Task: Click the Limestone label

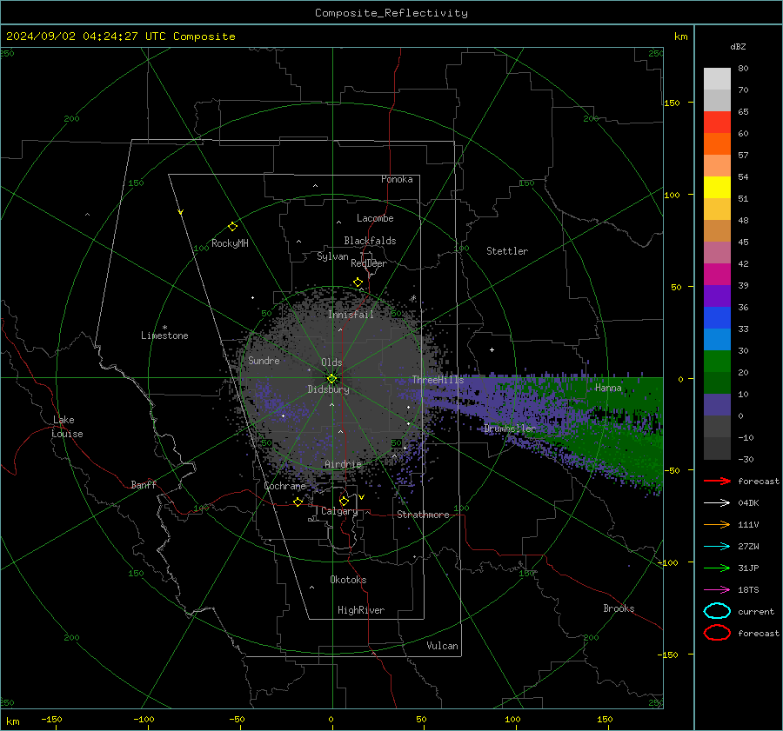Action: pyautogui.click(x=164, y=336)
